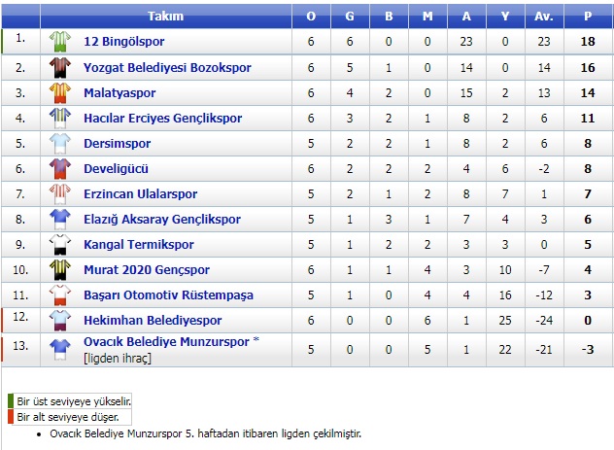Screen dimensions: 614x450
Task: Select the Takım column header
Action: [x=165, y=17]
